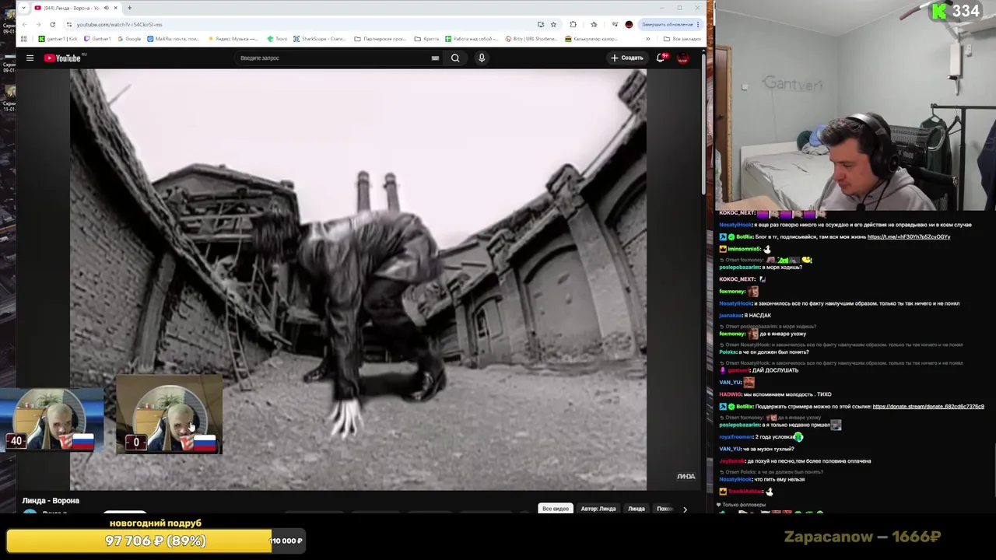Reload the page in Chrome
This screenshot has width=996, height=560.
(x=53, y=24)
